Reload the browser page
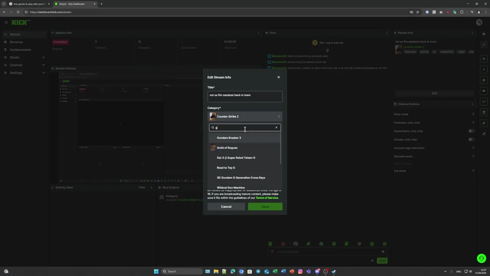Screen dimensions: 490x276 pos(18,12)
